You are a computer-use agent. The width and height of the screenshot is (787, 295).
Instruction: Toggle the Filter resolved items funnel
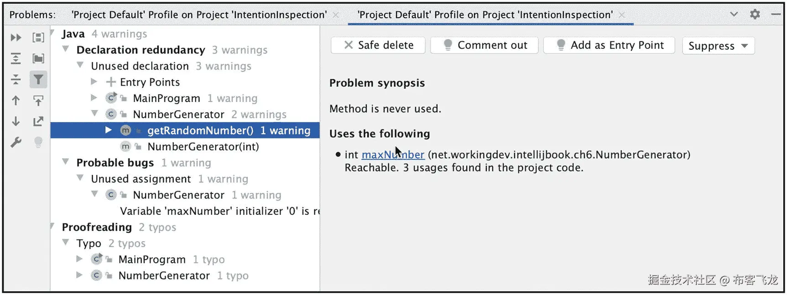[38, 80]
